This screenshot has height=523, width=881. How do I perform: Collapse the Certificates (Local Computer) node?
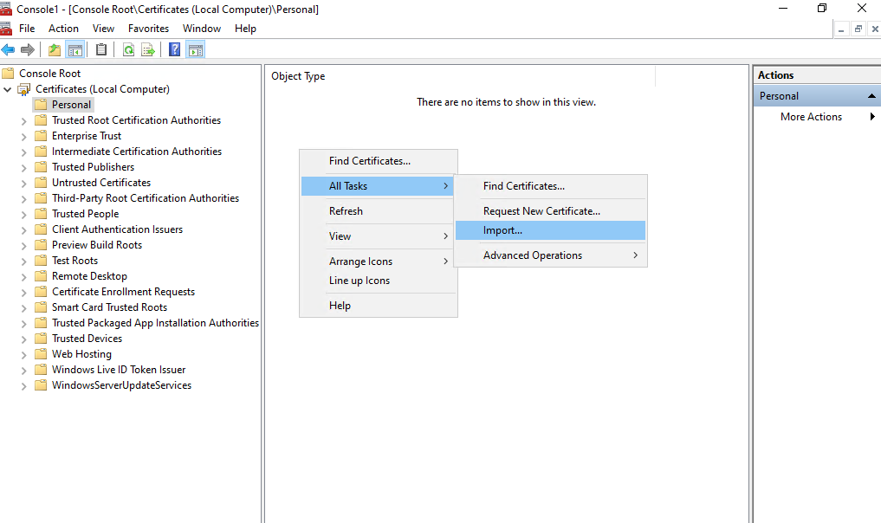pyautogui.click(x=7, y=89)
